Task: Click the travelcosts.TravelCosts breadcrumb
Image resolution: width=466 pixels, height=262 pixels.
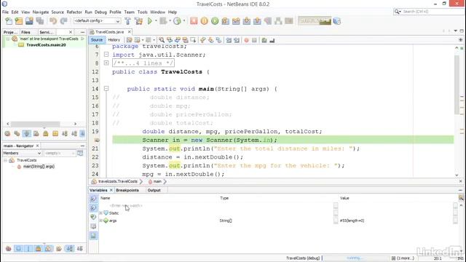Action: (x=118, y=181)
